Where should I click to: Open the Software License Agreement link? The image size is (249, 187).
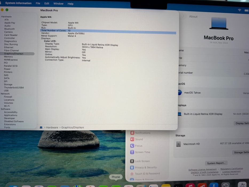click(202, 170)
